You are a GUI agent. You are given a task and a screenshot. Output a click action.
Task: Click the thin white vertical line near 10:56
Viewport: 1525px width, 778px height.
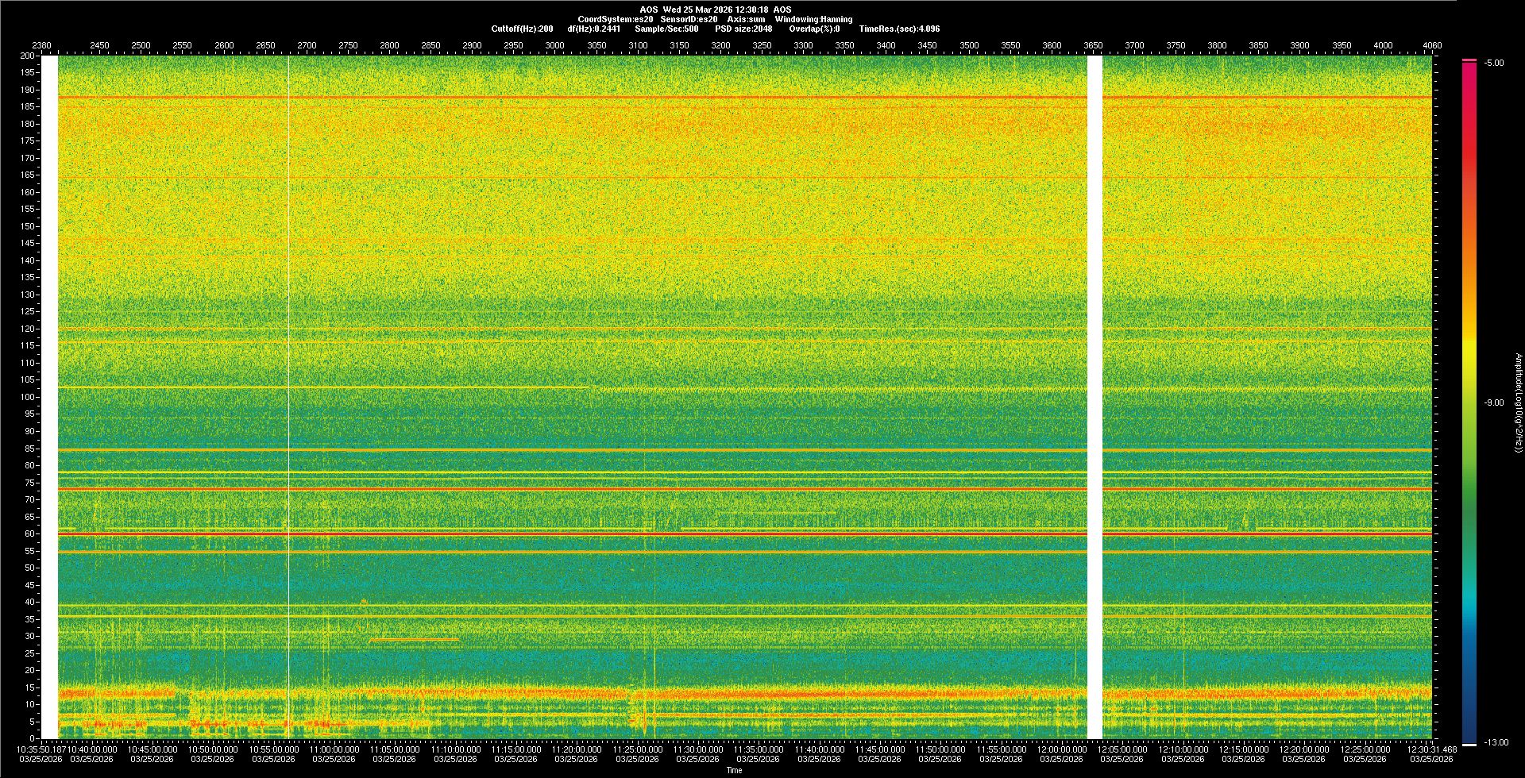pyautogui.click(x=288, y=397)
